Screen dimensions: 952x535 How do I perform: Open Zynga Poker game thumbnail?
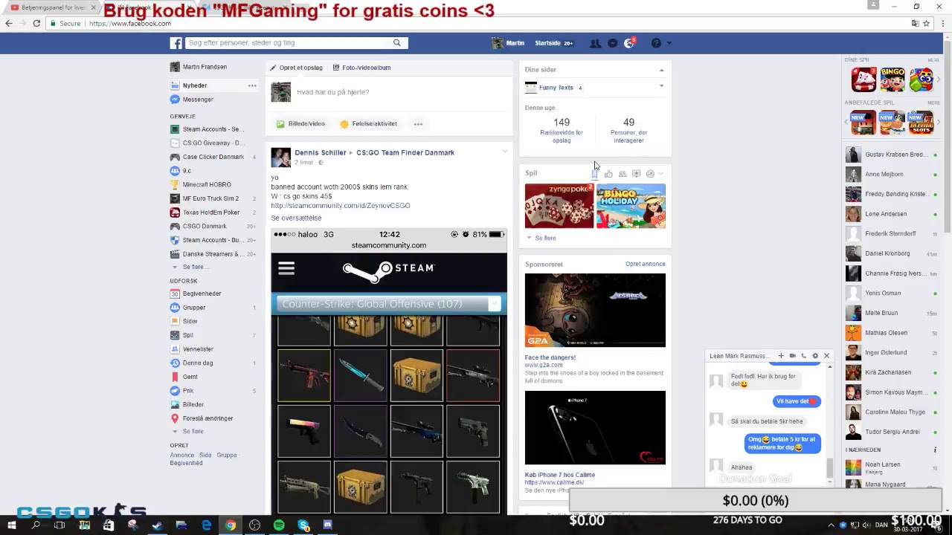click(x=559, y=206)
